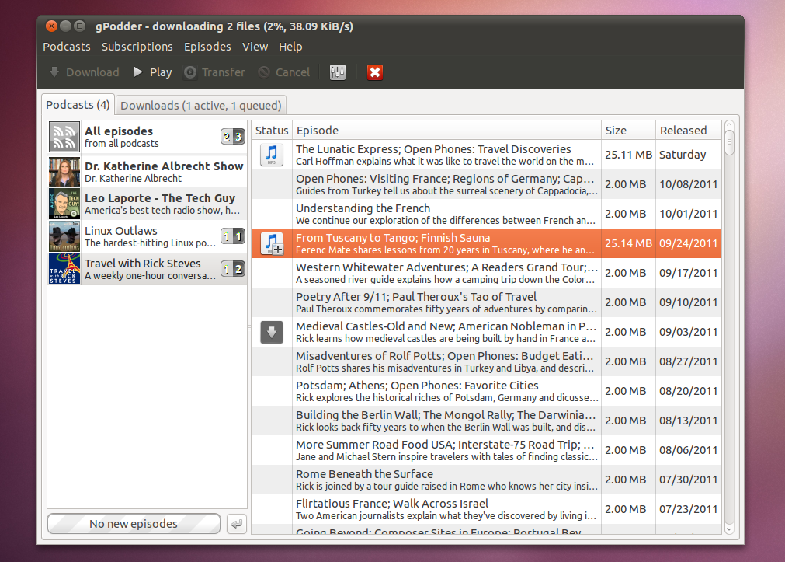Click the episode list scroll up arrow
This screenshot has height=562, width=785.
(729, 125)
